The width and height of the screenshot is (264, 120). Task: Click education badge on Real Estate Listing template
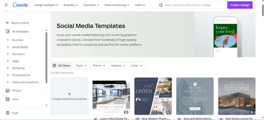(251, 112)
